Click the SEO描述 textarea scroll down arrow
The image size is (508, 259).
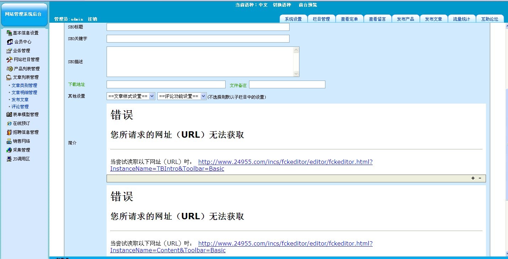point(296,74)
